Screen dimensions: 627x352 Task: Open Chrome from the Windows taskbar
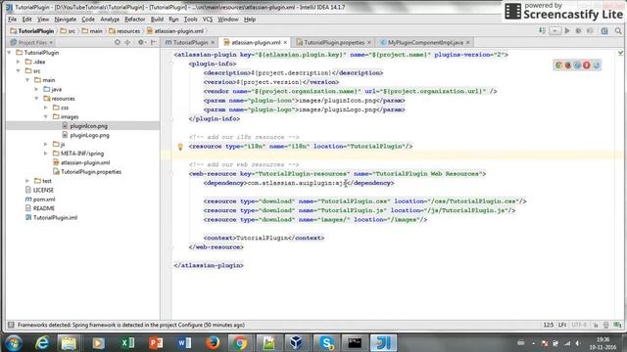click(240, 343)
